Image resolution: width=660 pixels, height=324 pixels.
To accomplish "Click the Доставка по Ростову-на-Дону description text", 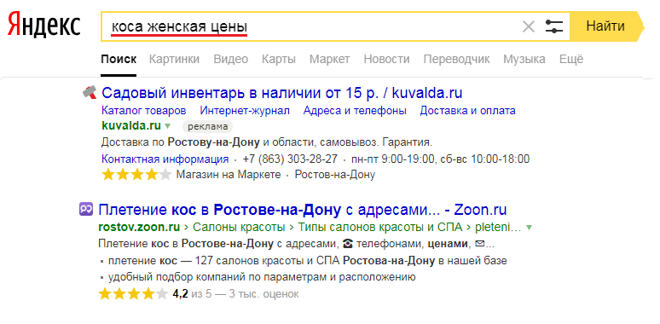I will click(x=267, y=142).
